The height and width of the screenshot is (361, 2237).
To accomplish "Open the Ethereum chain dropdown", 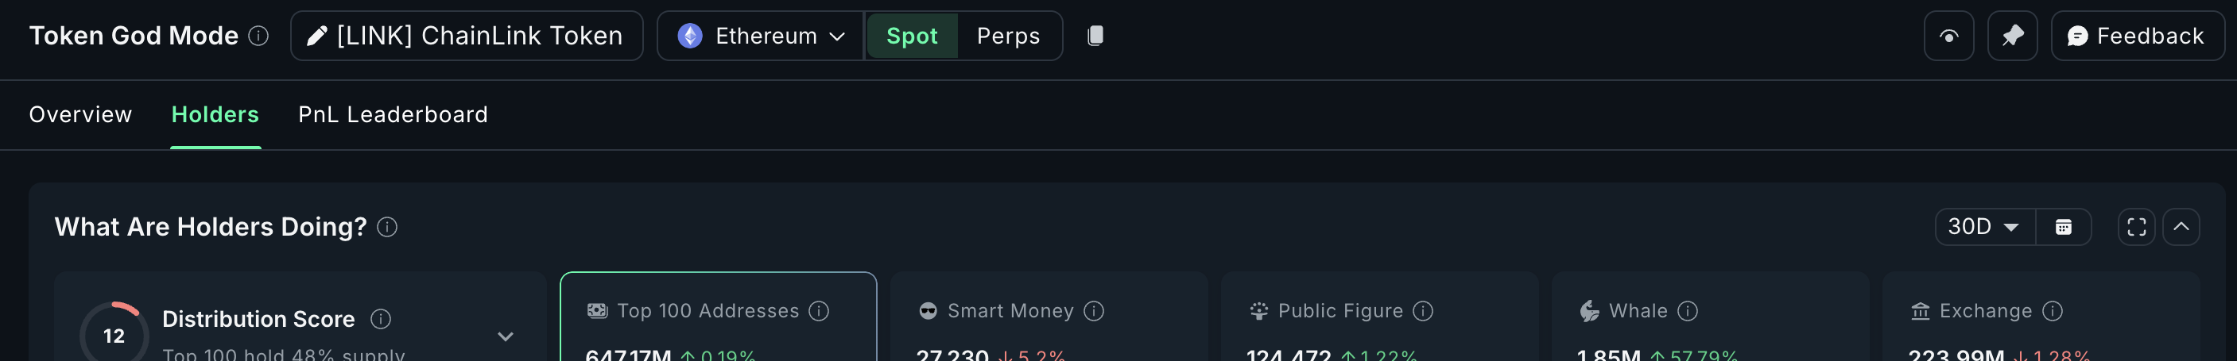I will coord(761,36).
